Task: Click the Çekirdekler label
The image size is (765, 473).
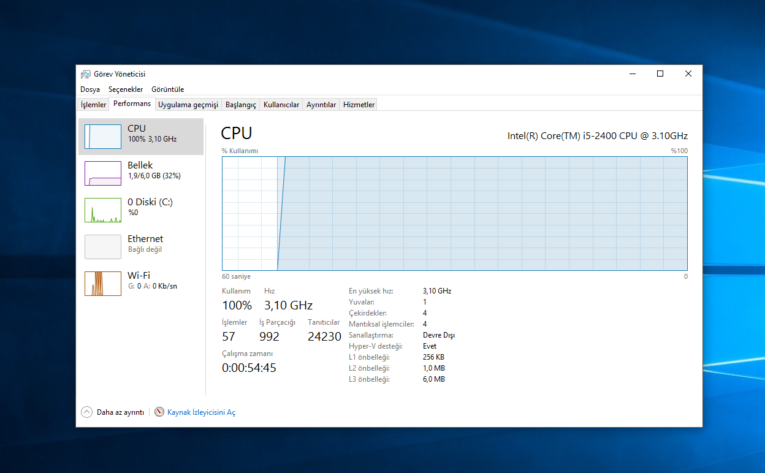Action: 368,313
